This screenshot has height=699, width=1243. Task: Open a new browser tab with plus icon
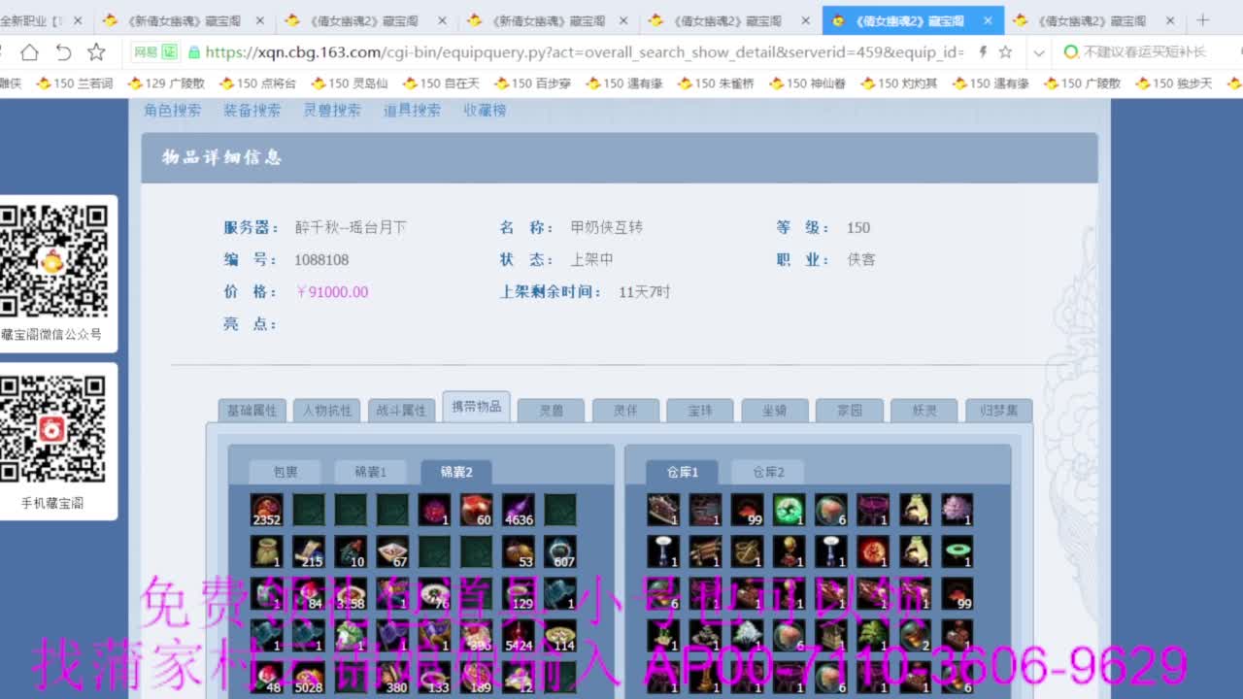(x=1203, y=20)
